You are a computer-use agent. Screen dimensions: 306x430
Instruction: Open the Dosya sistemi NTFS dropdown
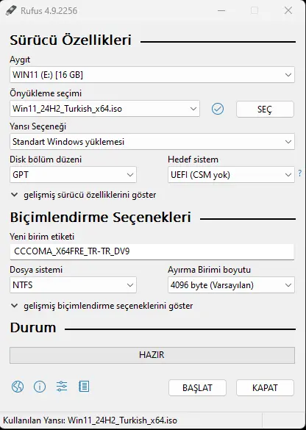pos(73,285)
